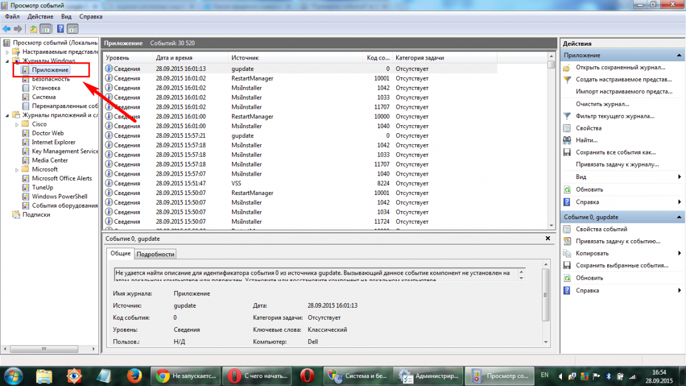Screen dimensions: 686x386
Task: Click Импорт настраиваемого представления action
Action: click(x=624, y=91)
